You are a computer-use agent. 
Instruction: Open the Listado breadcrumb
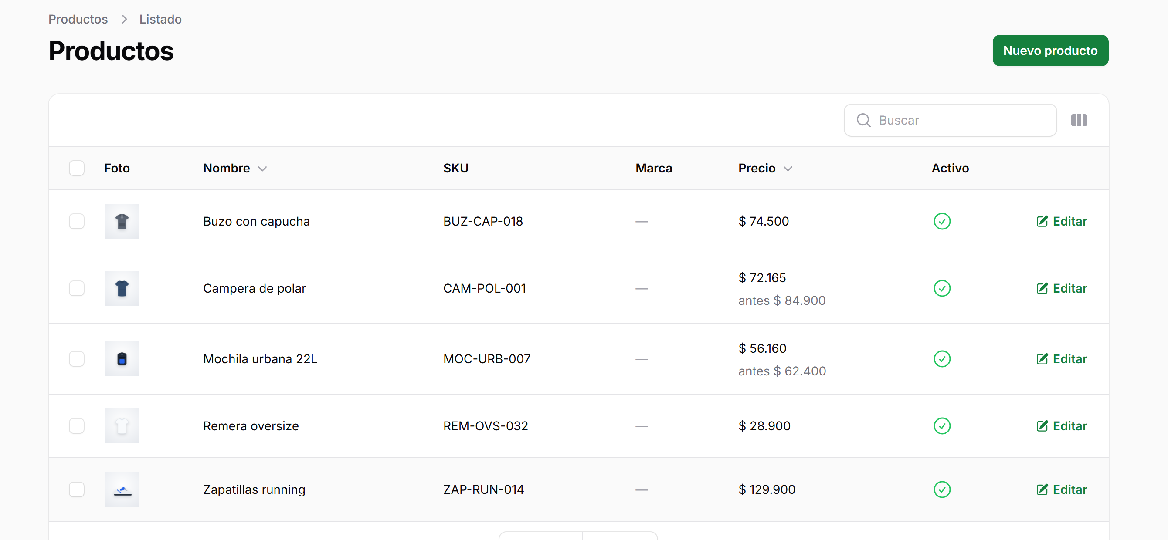pos(160,19)
